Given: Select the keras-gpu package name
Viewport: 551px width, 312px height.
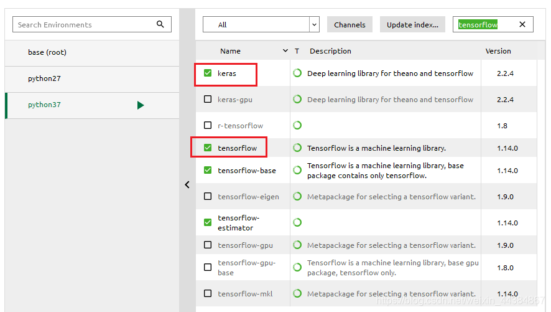Looking at the screenshot, I should click(234, 100).
